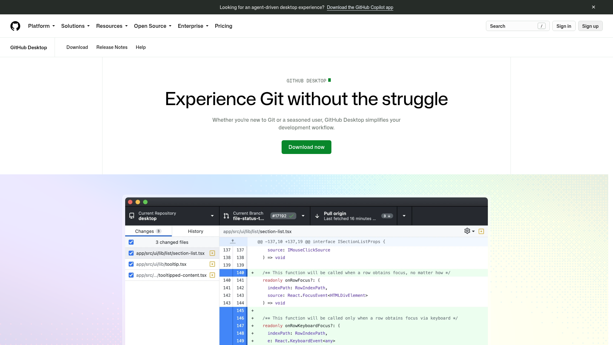Uncheck section-list.tsx file checkbox
Image resolution: width=613 pixels, height=345 pixels.
131,253
